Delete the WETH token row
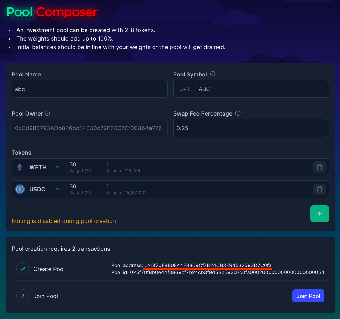Image resolution: width=340 pixels, height=319 pixels. (x=319, y=167)
